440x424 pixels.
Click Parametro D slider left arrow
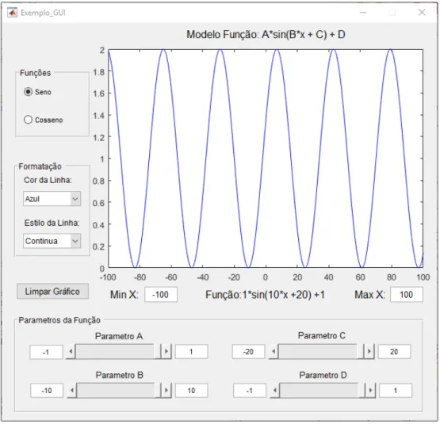[x=275, y=391]
